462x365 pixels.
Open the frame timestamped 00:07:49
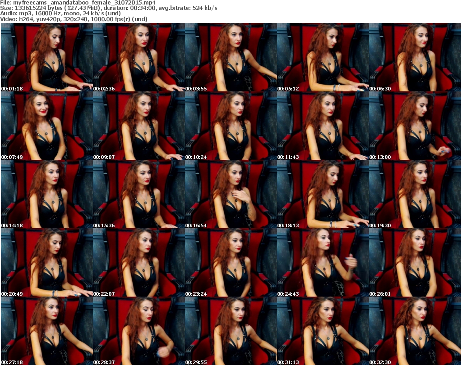47,126
